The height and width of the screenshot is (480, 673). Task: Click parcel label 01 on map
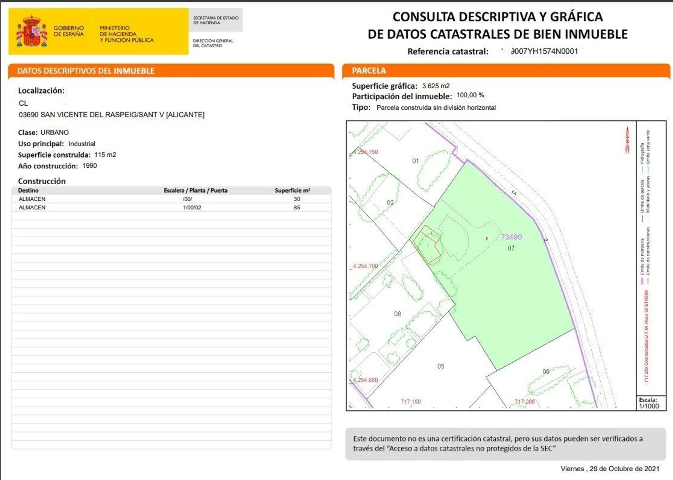coord(415,161)
